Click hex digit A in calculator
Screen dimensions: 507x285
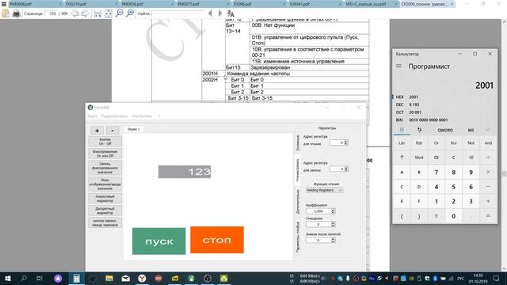(x=402, y=173)
